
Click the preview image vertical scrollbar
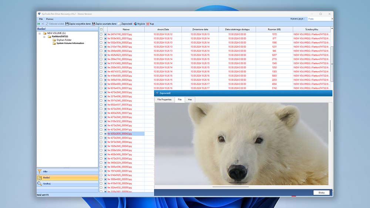tap(330, 126)
